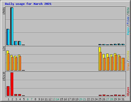Click the Sites legend label

coord(128,67)
